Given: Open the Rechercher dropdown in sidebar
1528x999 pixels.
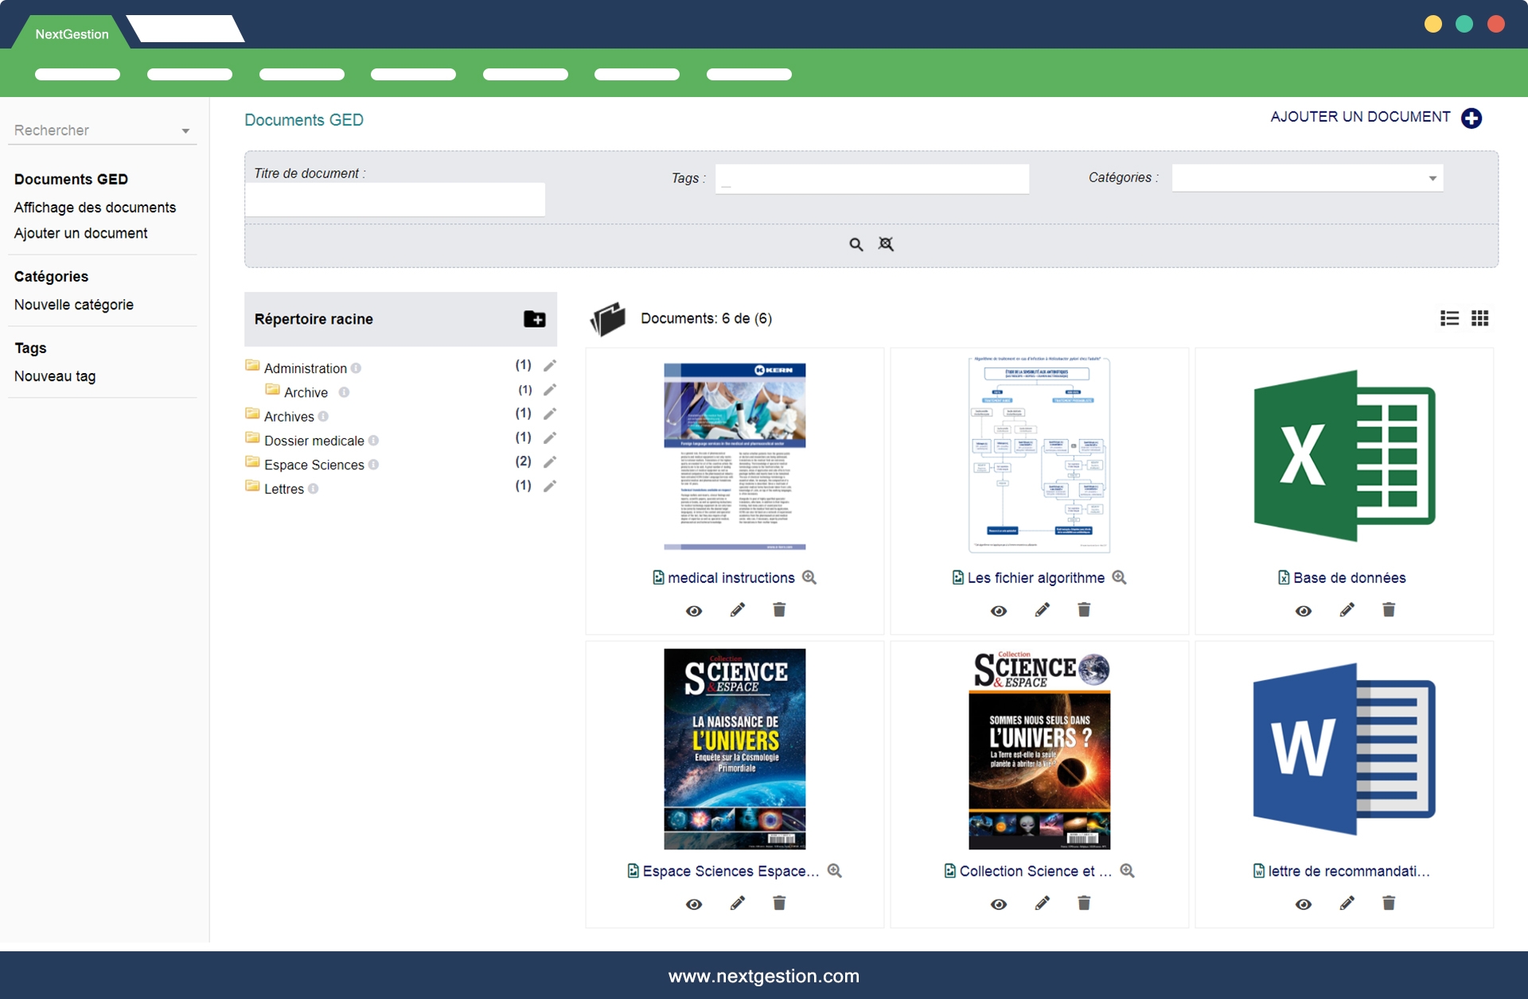Looking at the screenshot, I should (x=103, y=130).
